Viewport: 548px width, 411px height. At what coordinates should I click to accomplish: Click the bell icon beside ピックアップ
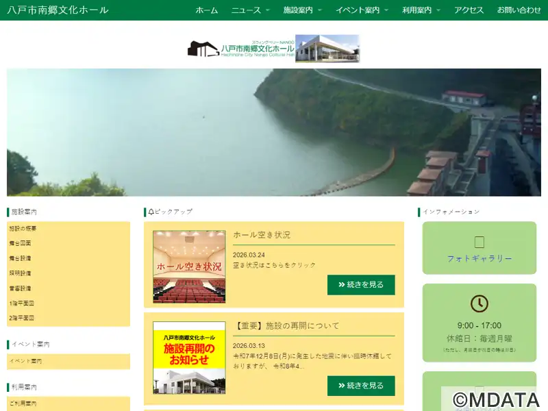[x=151, y=212]
